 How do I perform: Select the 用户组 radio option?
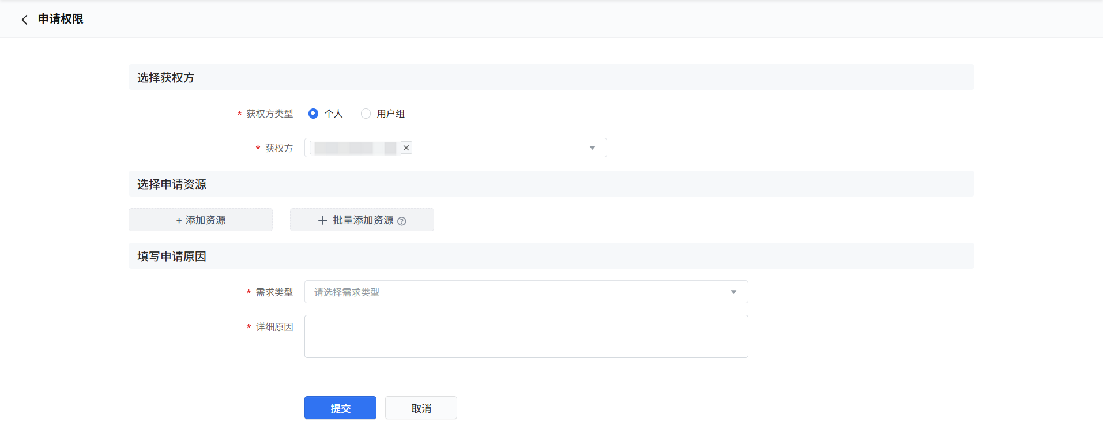366,114
